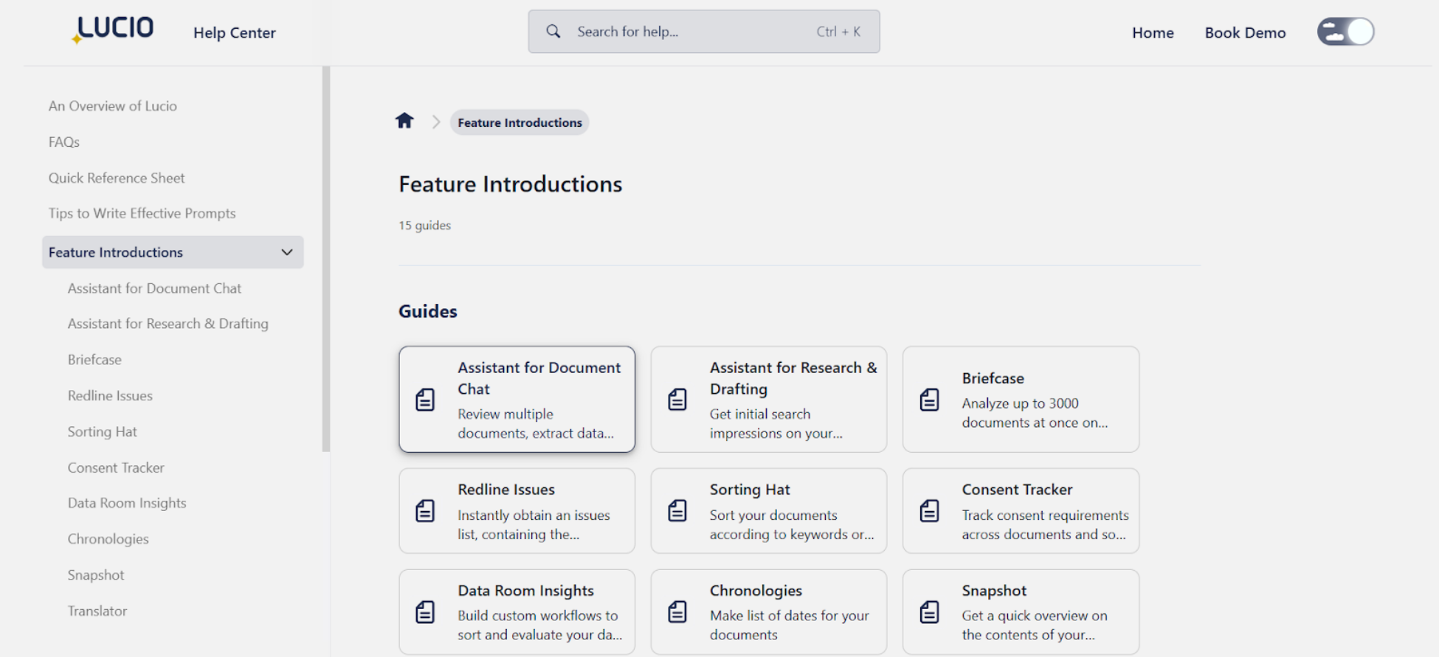Click the Sorting Hat guide document icon
1439x657 pixels.
(677, 511)
